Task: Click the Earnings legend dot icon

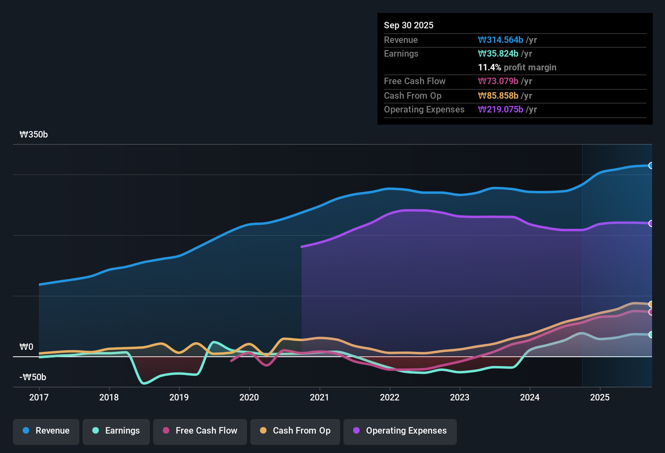Action: (x=95, y=431)
